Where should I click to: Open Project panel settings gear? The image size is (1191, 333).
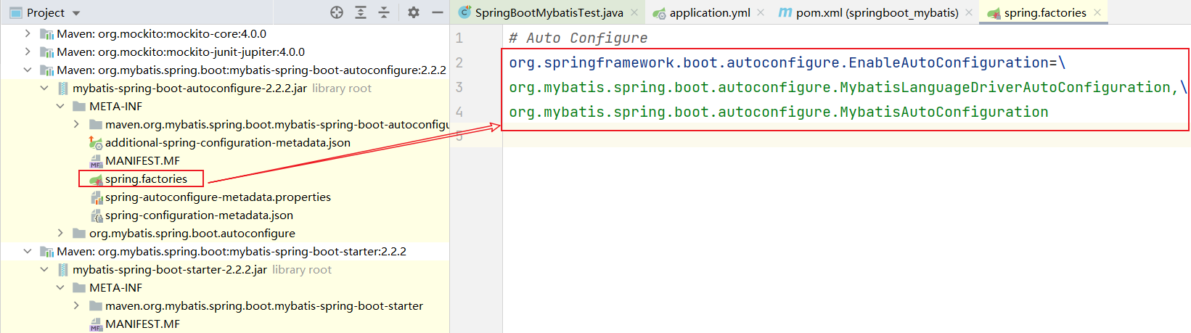click(414, 12)
